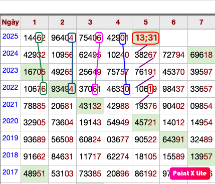Image resolution: width=215 pixels, height=184 pixels.
Task: Open the 2020 year link
Action: click(x=10, y=121)
